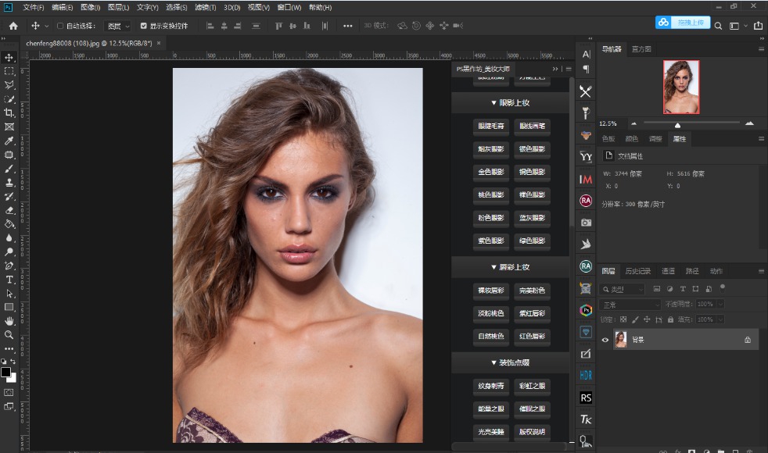
Task: Select the Zoom tool in the toolbox
Action: coord(9,335)
